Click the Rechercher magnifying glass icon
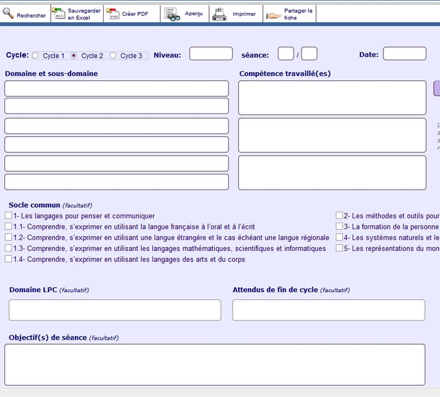 (8, 13)
